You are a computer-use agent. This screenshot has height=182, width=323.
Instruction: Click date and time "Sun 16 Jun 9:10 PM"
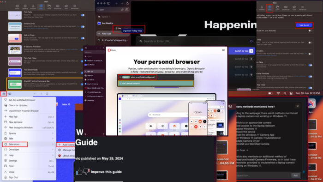[308, 93]
